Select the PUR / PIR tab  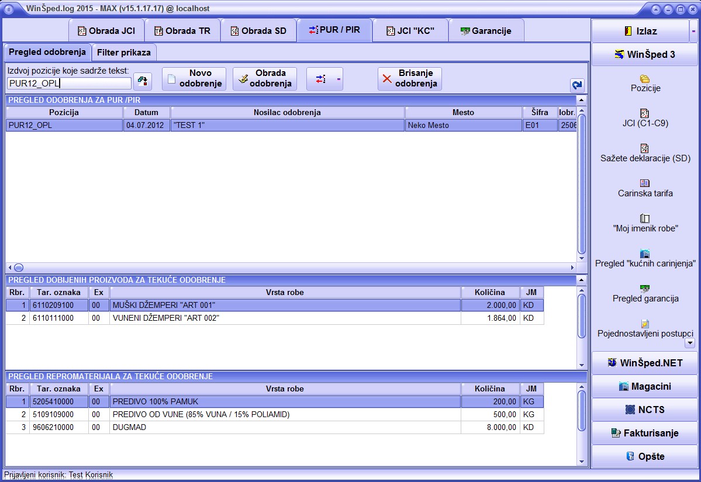[x=334, y=30]
